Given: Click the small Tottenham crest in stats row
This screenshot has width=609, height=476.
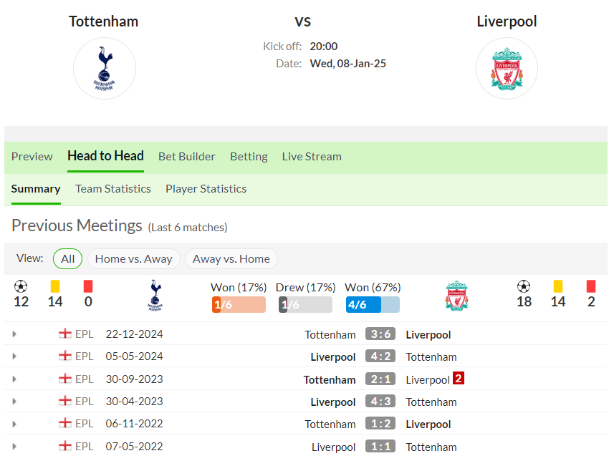Looking at the screenshot, I should pos(155,295).
